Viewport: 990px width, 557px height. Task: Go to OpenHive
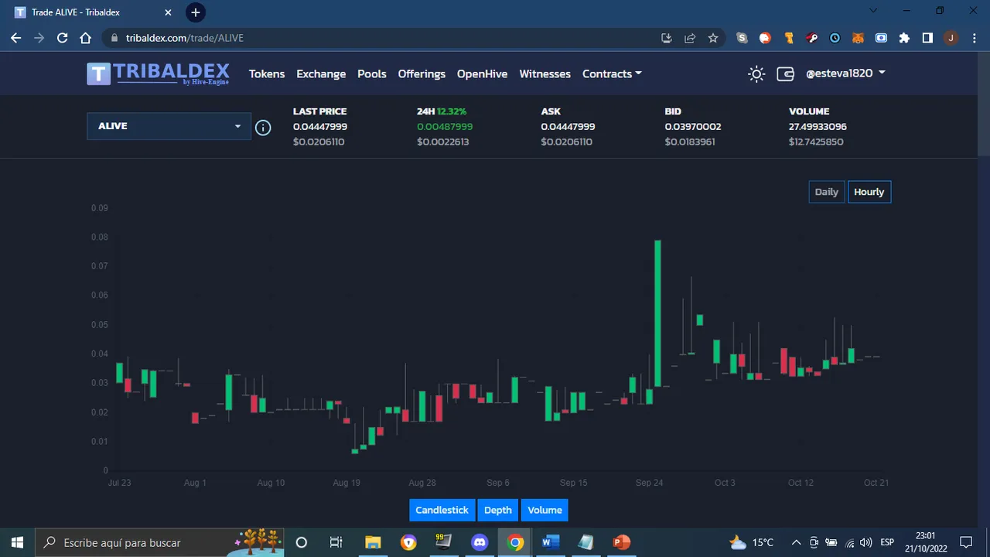click(x=482, y=73)
